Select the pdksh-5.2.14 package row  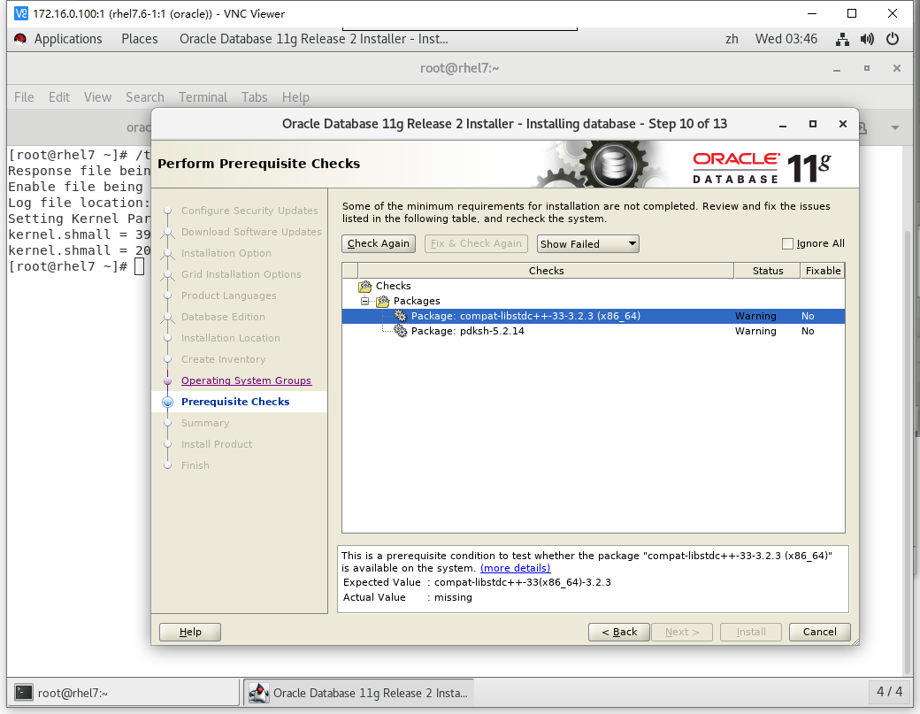coord(594,332)
